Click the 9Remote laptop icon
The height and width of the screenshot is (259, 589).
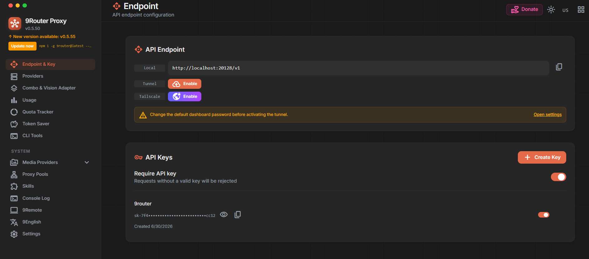[14, 210]
